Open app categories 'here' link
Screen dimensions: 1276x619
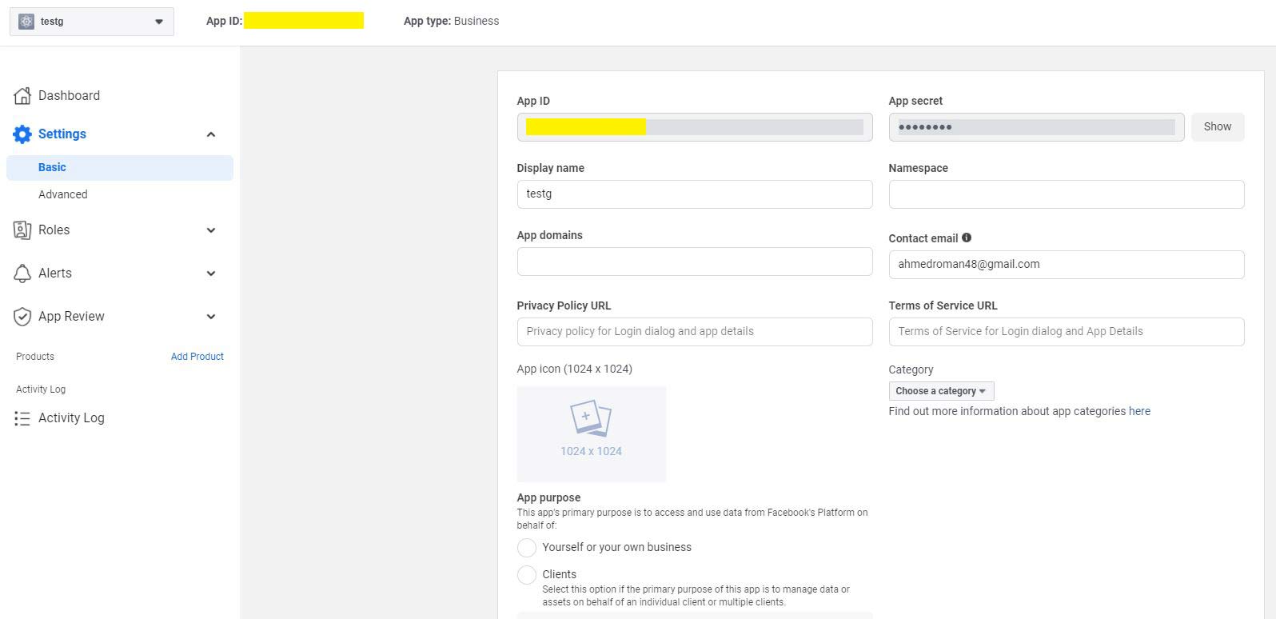(1139, 411)
